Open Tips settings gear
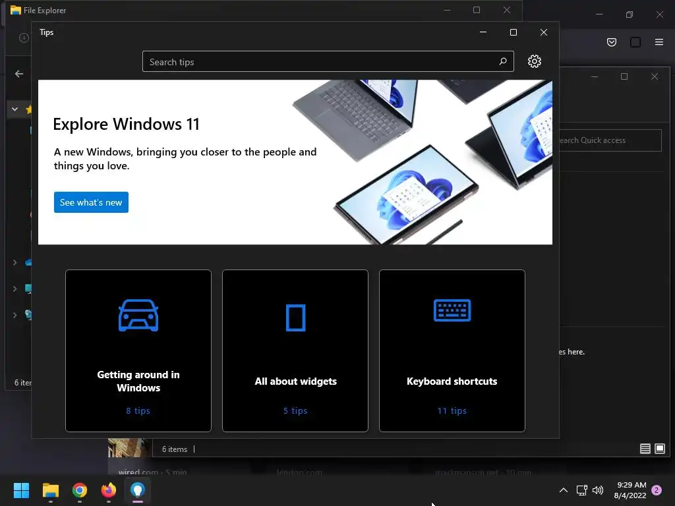Screen dimensions: 675x506 534,61
